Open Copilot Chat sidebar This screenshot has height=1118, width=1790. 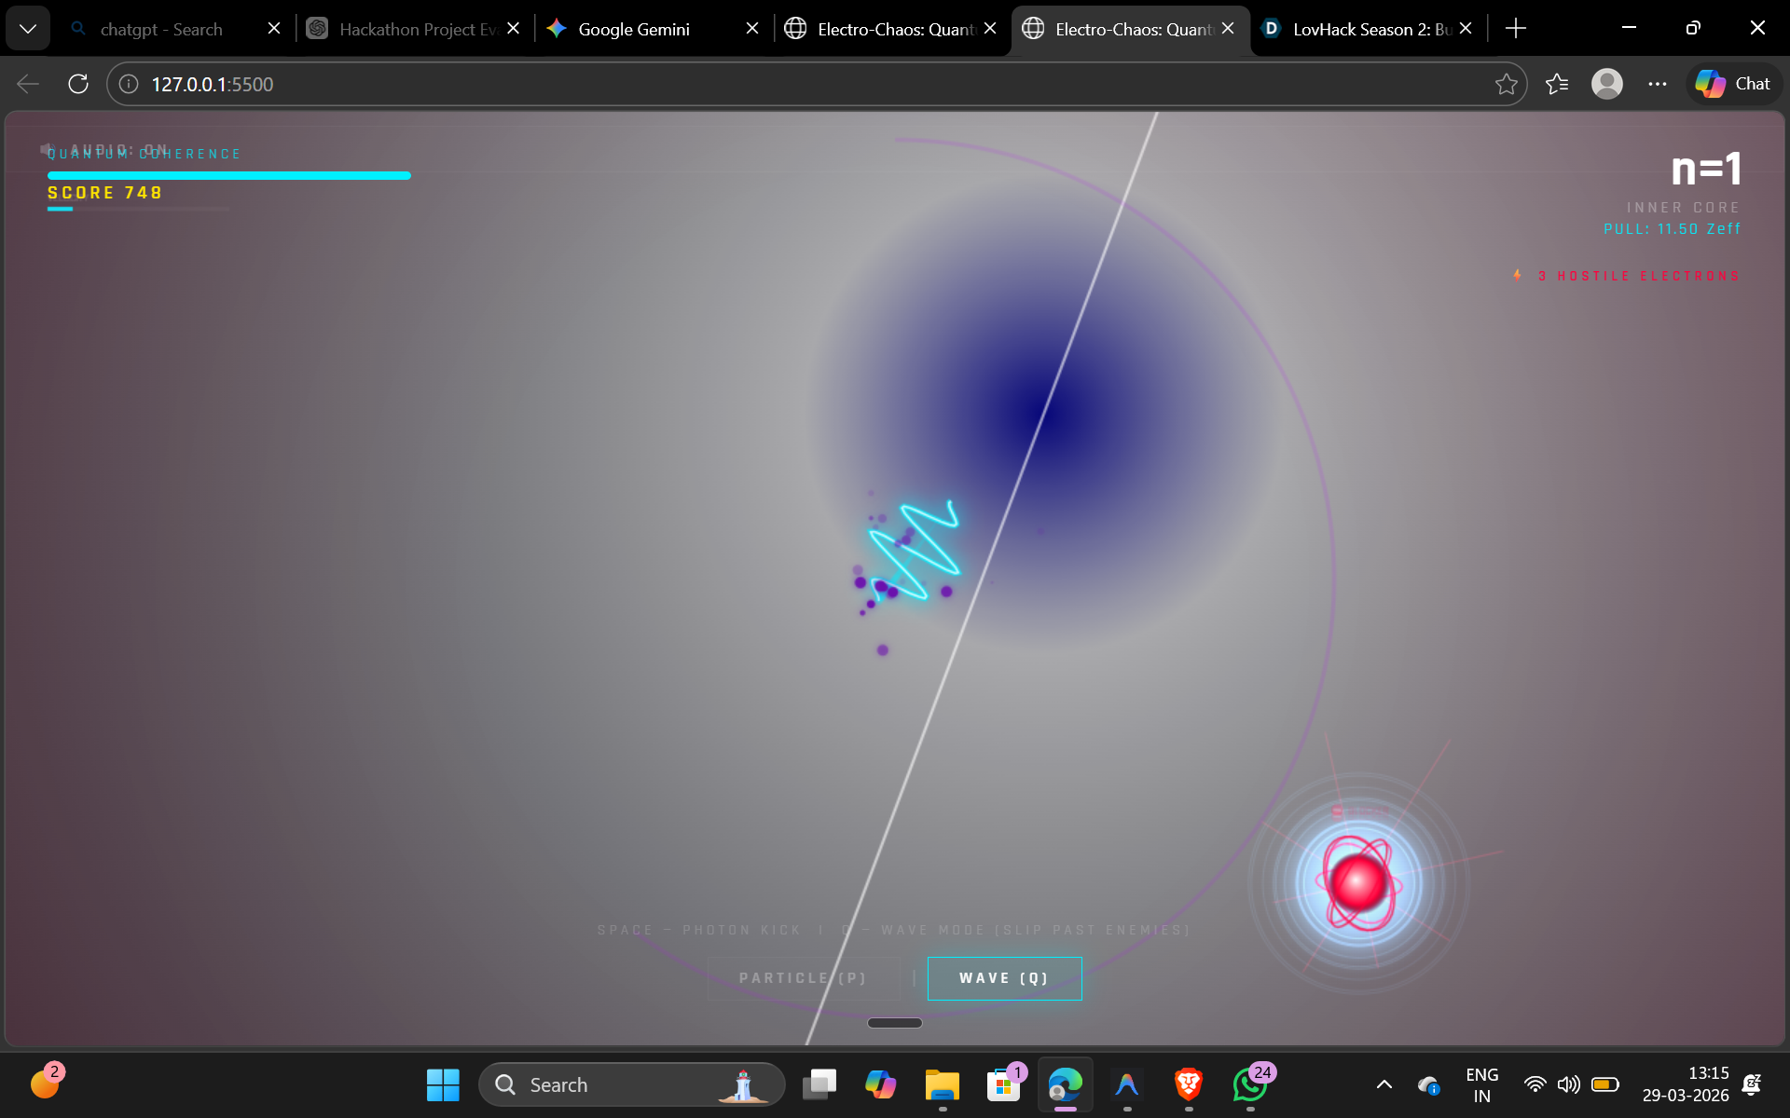tap(1733, 84)
